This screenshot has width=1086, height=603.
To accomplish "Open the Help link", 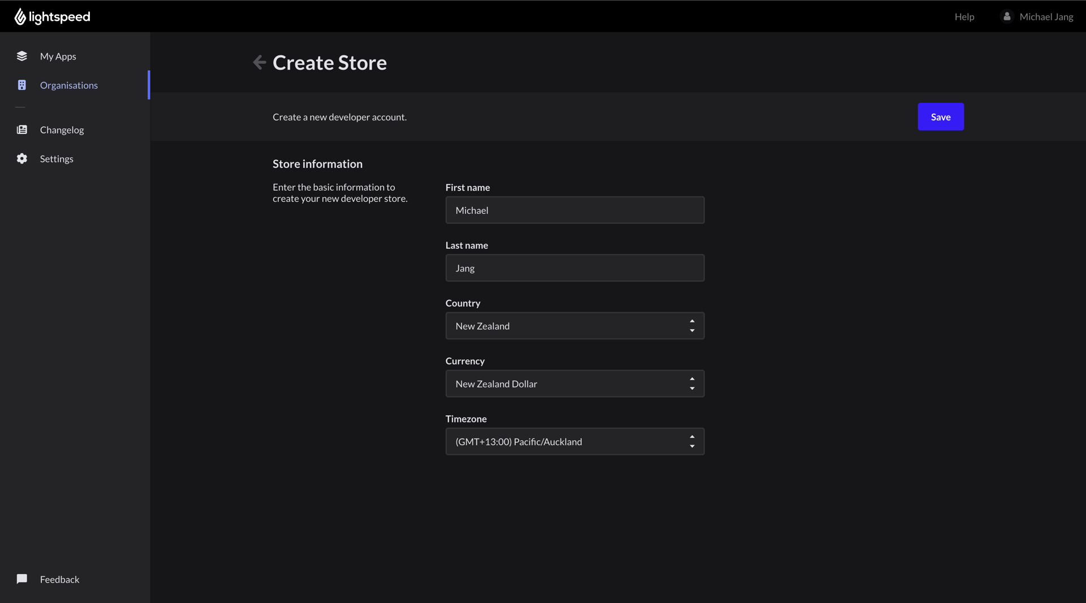I will [964, 16].
